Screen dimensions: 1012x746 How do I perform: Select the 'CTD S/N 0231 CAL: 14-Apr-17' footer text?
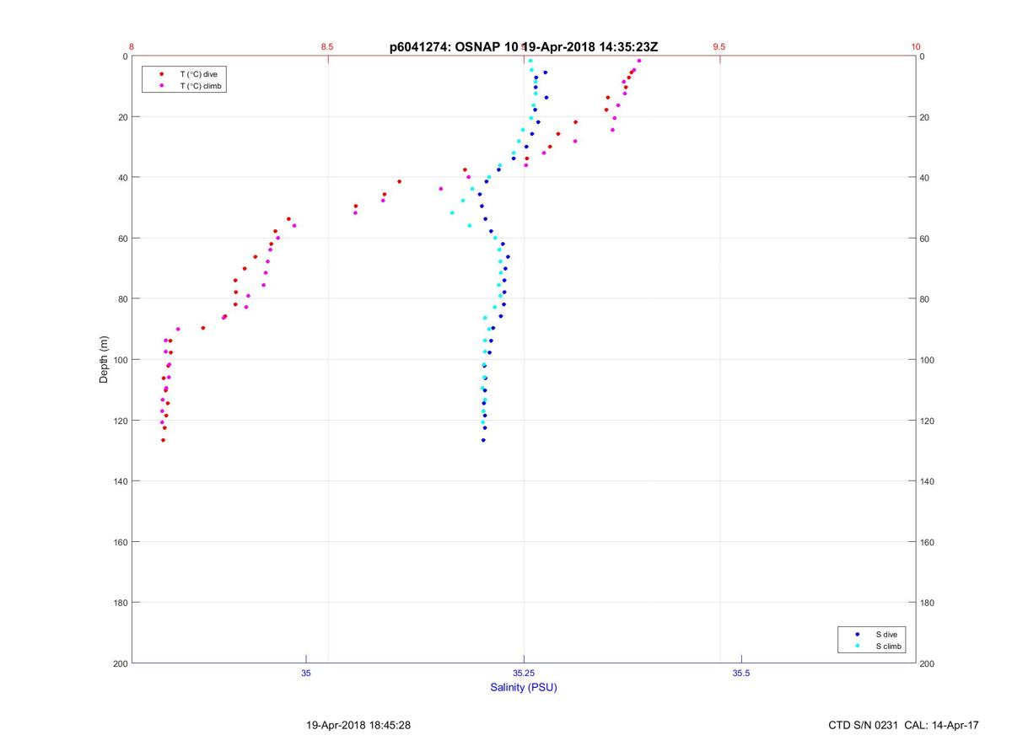[904, 725]
